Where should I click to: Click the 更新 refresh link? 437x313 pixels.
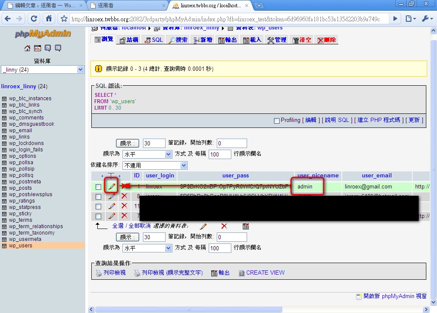point(414,120)
